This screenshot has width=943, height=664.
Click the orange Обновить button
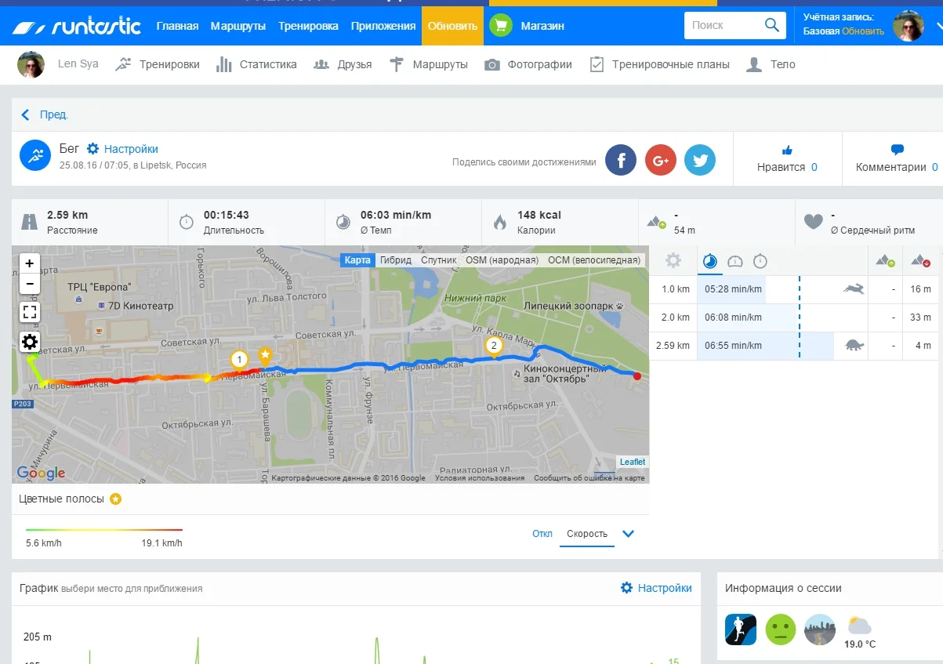click(x=452, y=26)
